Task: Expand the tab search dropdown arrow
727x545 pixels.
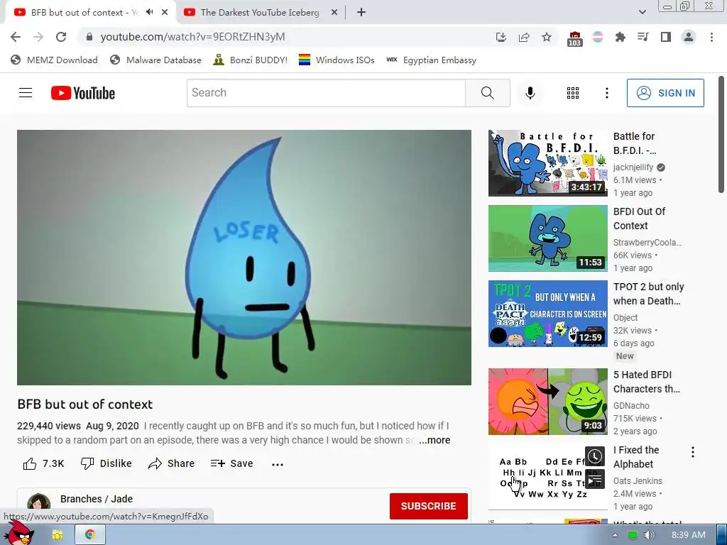Action: pyautogui.click(x=642, y=13)
